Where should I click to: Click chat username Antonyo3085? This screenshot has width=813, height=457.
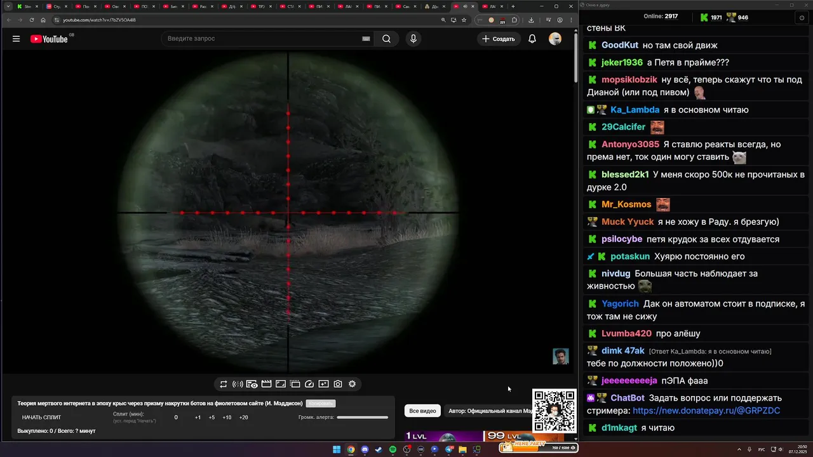click(x=630, y=145)
